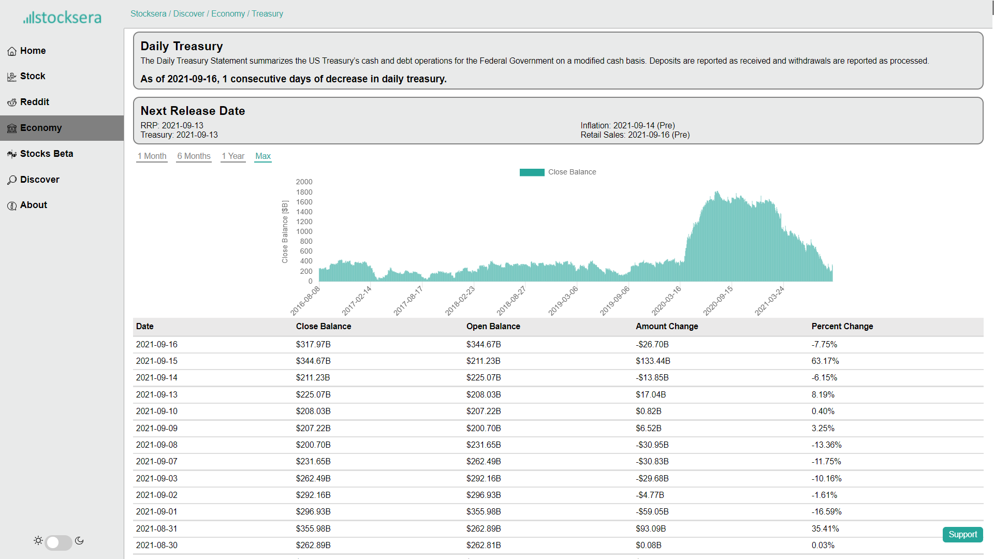Click the sun light mode icon
The width and height of the screenshot is (994, 559).
click(38, 540)
